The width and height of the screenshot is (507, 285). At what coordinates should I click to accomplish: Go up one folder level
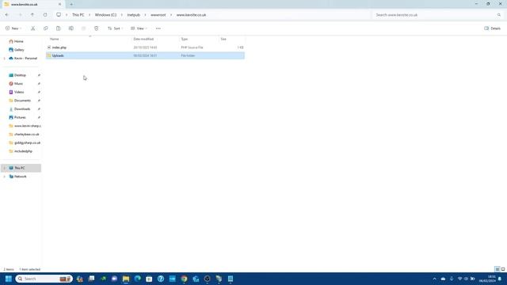click(32, 15)
